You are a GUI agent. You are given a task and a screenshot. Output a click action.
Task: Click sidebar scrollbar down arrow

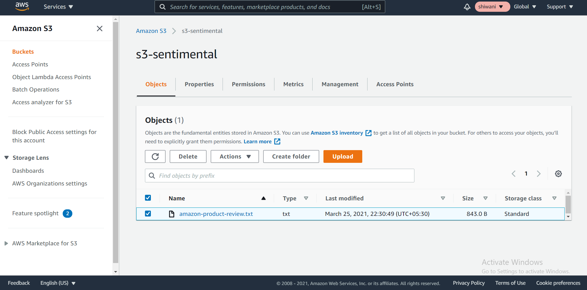coord(115,272)
